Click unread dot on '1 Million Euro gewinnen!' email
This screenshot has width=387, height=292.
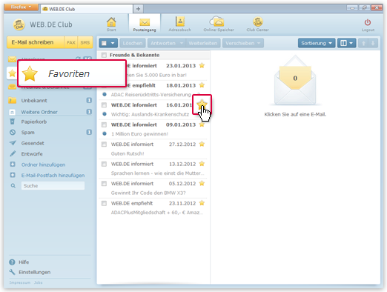pos(105,133)
